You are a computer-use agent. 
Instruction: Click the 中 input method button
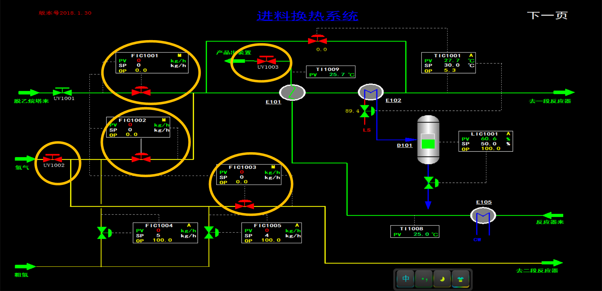(x=405, y=279)
